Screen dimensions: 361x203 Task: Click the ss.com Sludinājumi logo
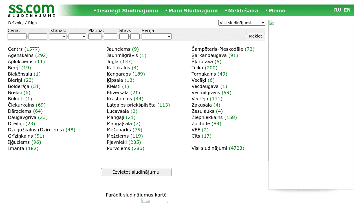point(31,11)
